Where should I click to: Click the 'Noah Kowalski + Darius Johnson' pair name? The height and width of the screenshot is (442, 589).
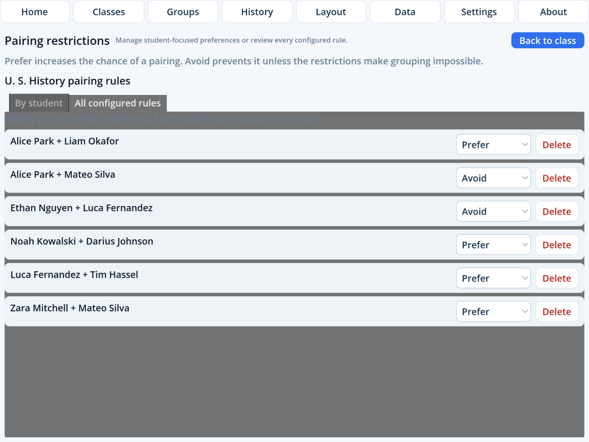pos(82,241)
